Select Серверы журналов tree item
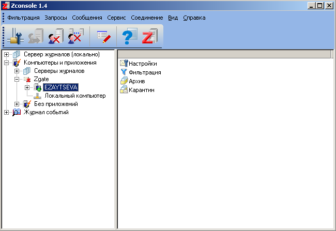Viewport: 336px width, 231px height. click(59, 71)
